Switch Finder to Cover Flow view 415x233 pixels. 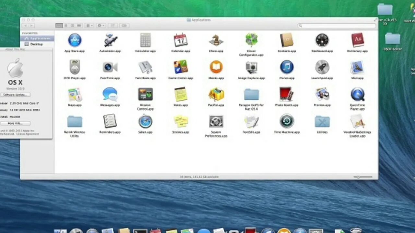79,26
